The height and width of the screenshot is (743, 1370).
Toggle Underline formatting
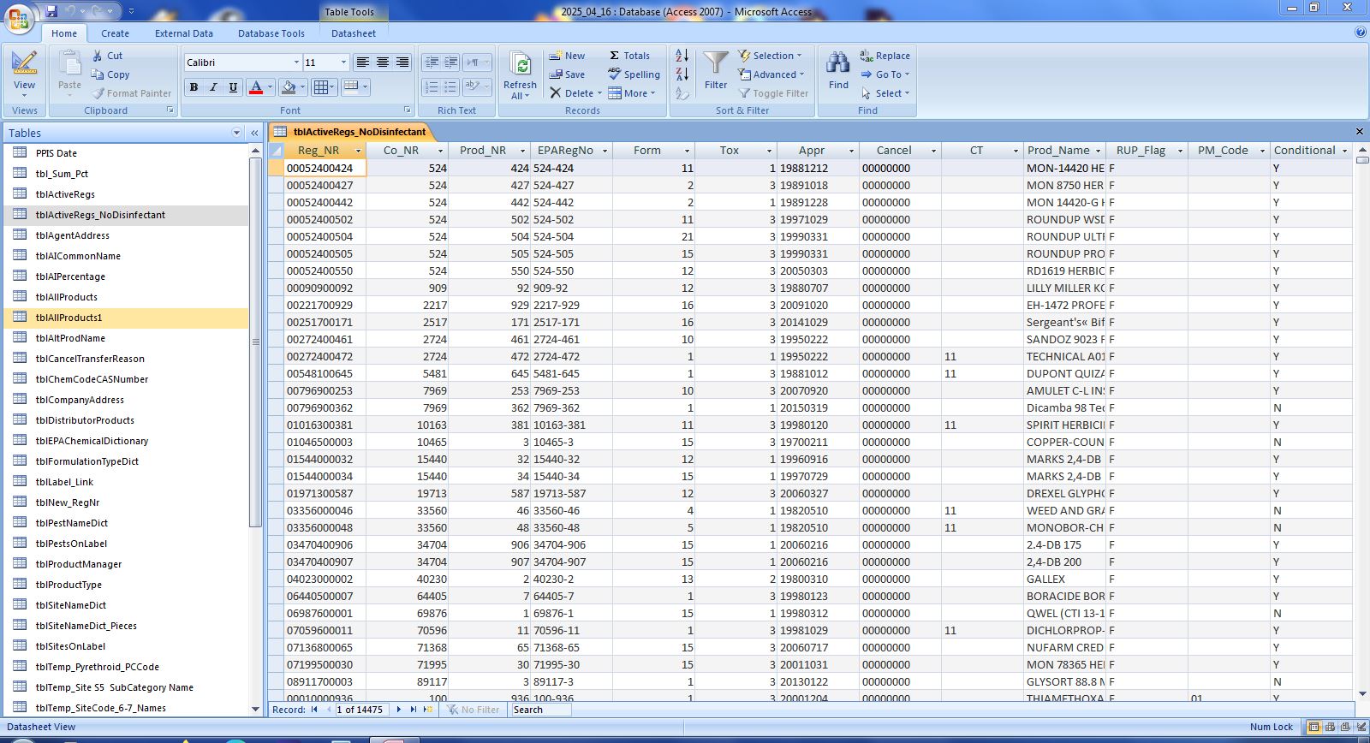pyautogui.click(x=233, y=87)
